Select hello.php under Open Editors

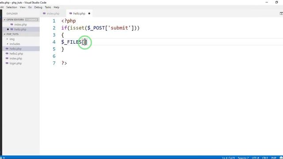point(20,30)
